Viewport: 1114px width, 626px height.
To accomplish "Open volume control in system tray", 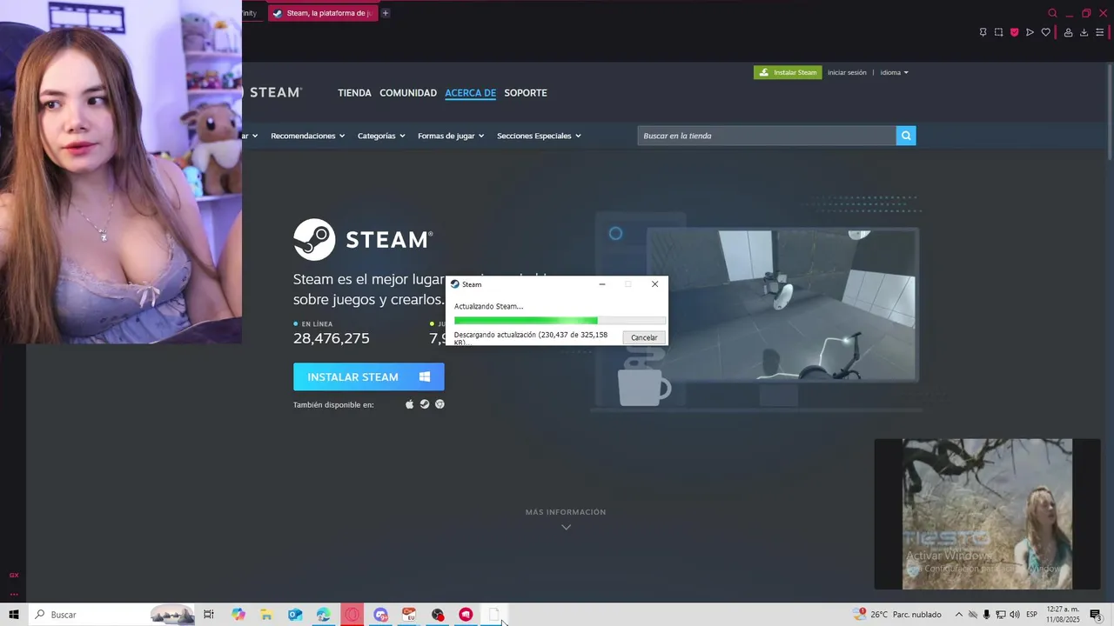I will (1015, 615).
